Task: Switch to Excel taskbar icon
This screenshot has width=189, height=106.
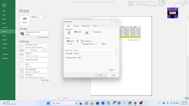Action: tap(135, 103)
